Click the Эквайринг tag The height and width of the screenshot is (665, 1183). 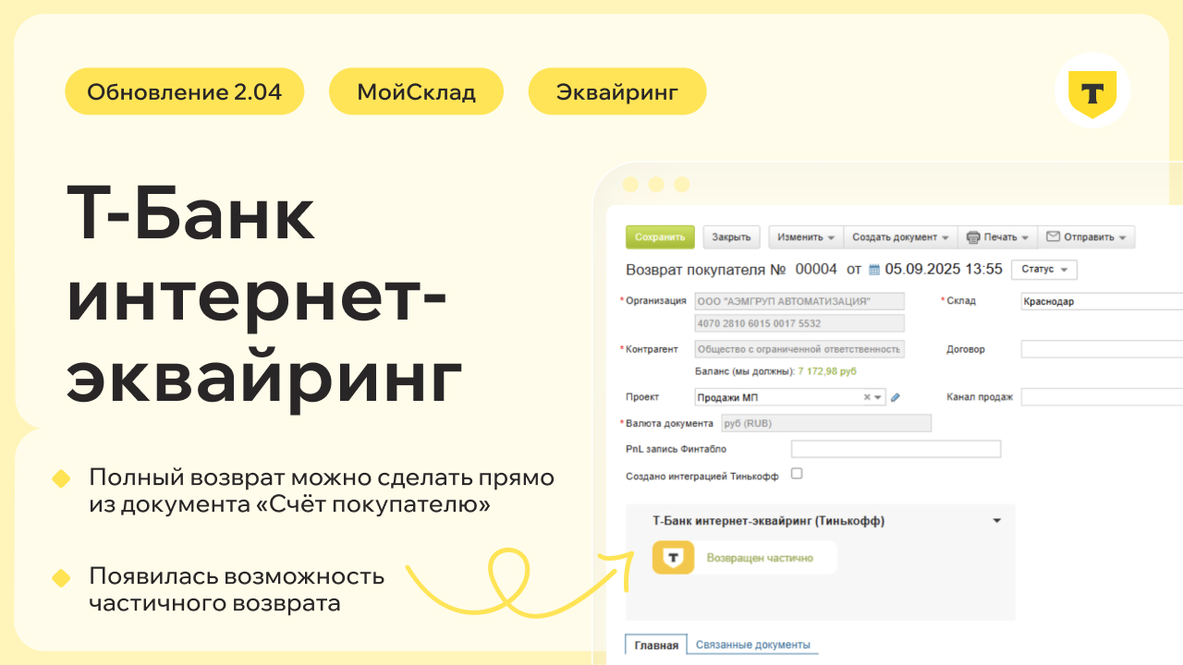pyautogui.click(x=617, y=91)
